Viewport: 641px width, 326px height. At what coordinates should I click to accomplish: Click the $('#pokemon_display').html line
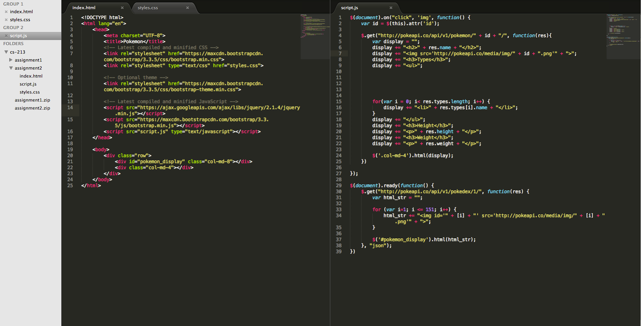click(424, 240)
